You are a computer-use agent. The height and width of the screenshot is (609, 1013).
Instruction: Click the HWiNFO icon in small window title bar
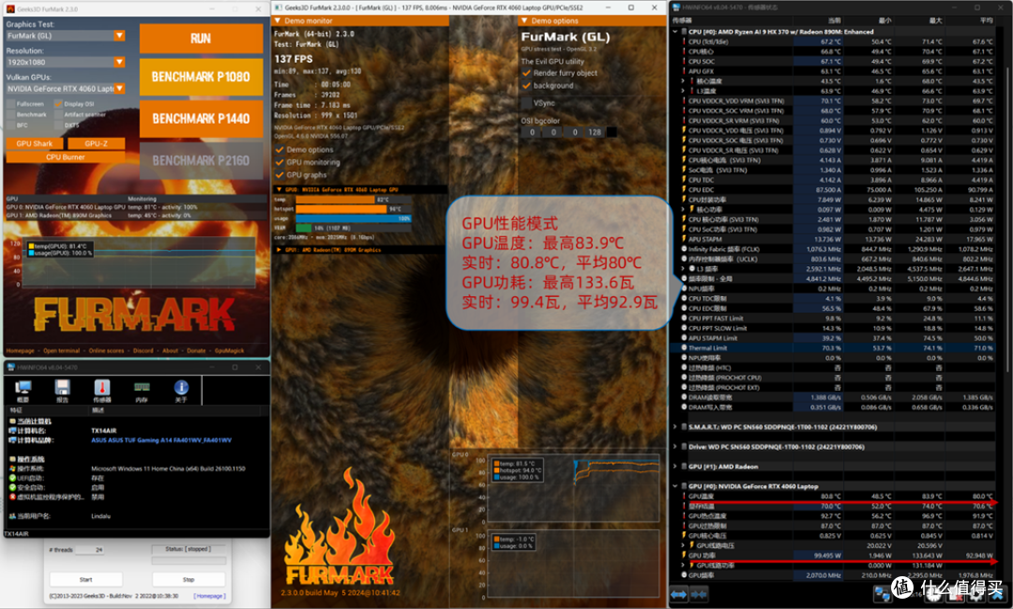pyautogui.click(x=10, y=367)
